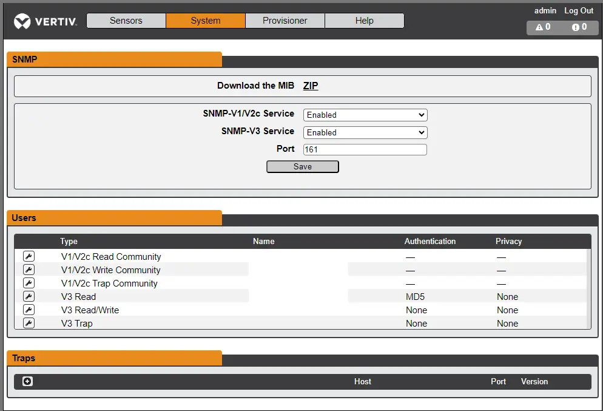Open the Sensors tab
Image resolution: width=603 pixels, height=411 pixels.
[126, 21]
